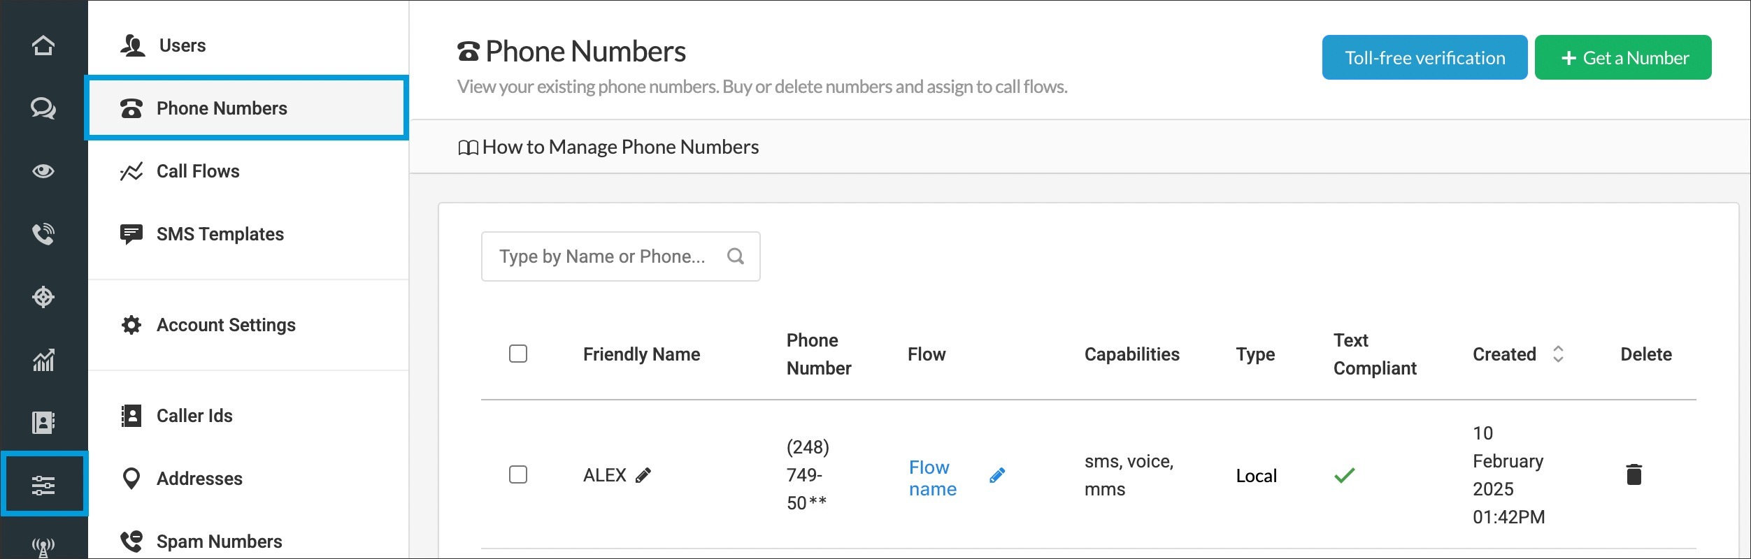1751x559 pixels.
Task: Open Call Flows menu item
Action: click(x=198, y=171)
